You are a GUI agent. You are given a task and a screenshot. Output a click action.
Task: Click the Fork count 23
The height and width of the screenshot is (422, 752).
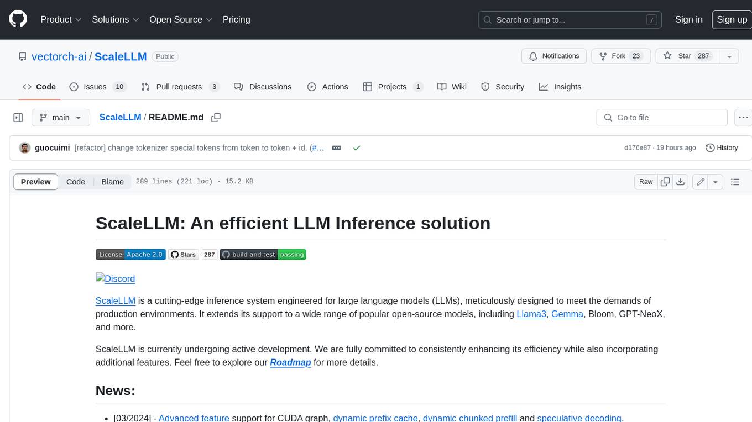click(x=636, y=56)
